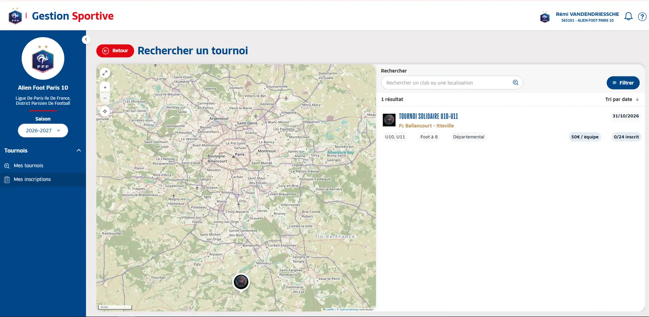Click the search magnifier icon
The height and width of the screenshot is (317, 649).
click(516, 83)
